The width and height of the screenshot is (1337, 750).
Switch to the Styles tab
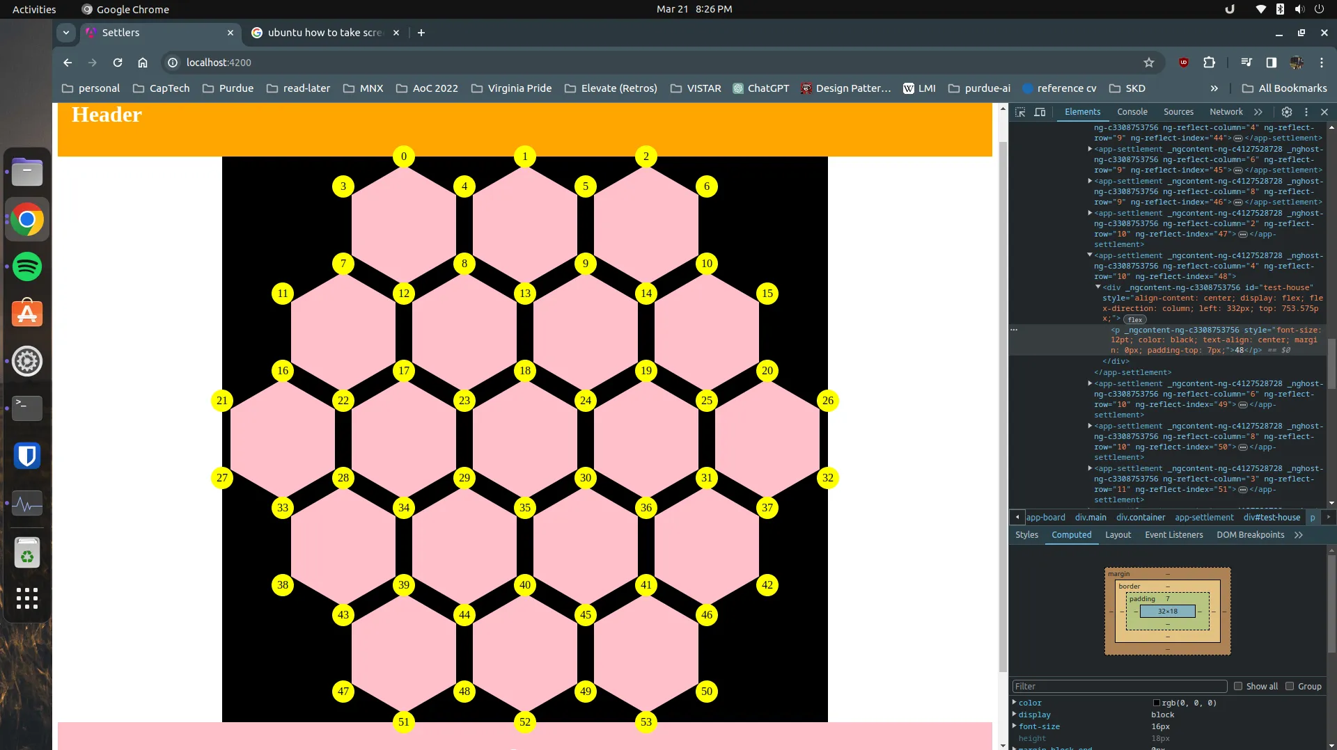pos(1026,535)
